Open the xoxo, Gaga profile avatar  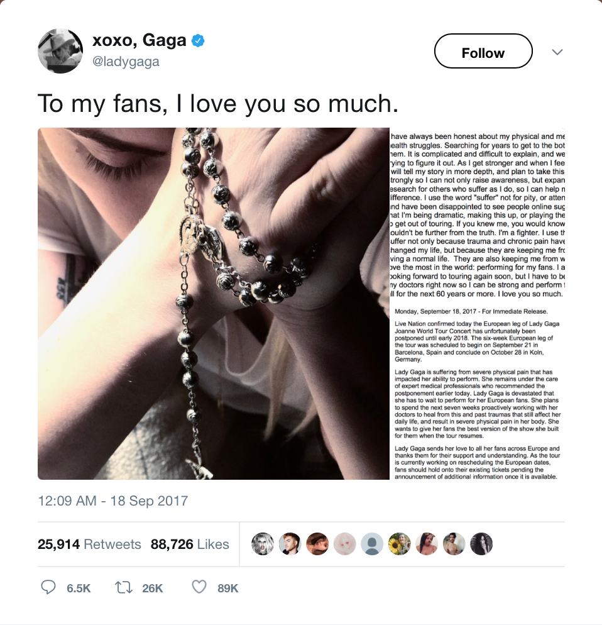pos(60,52)
